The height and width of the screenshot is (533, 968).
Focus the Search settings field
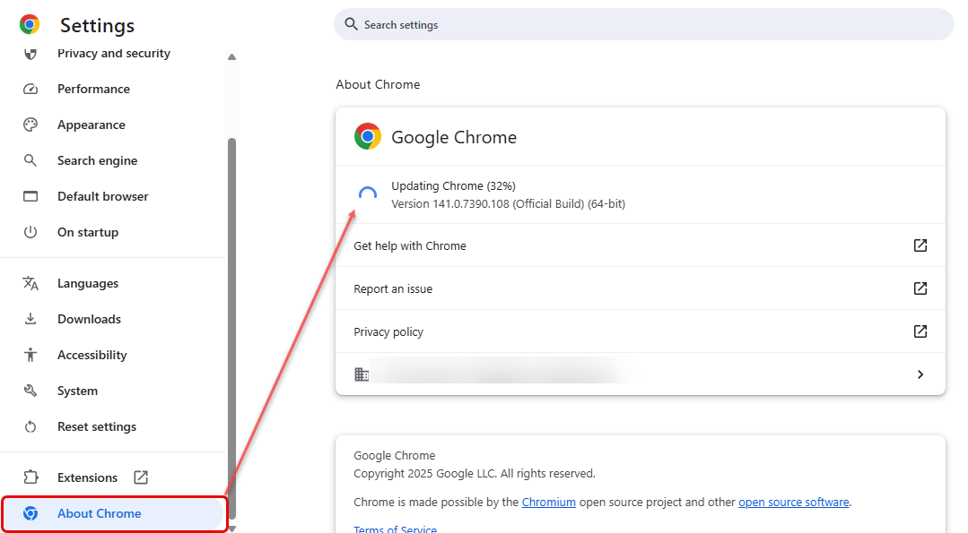642,25
